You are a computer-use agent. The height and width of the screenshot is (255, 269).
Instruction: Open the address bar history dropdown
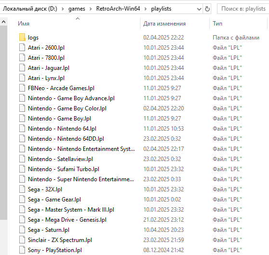click(x=199, y=9)
